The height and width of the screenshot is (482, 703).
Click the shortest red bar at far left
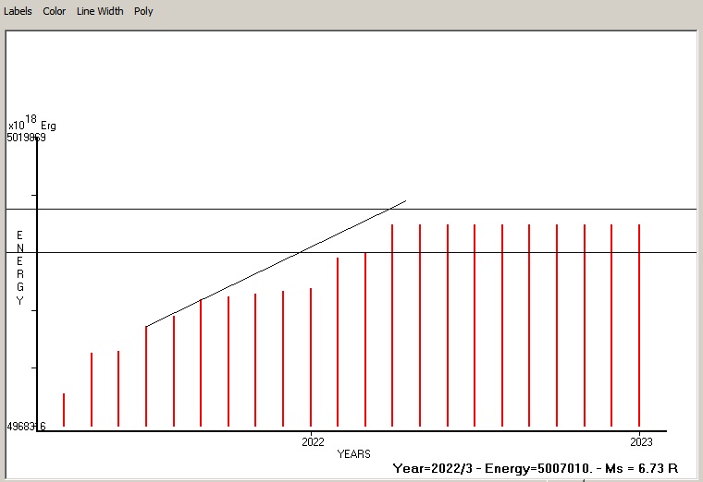click(x=64, y=411)
